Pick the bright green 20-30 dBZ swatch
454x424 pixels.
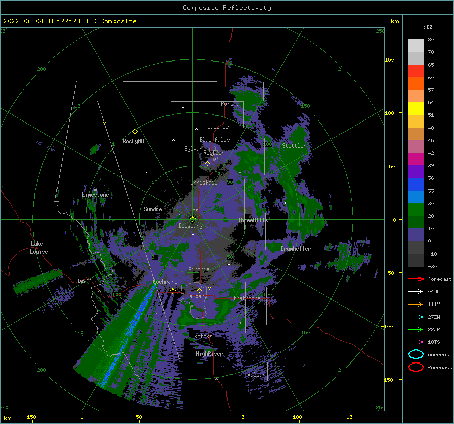click(x=416, y=210)
